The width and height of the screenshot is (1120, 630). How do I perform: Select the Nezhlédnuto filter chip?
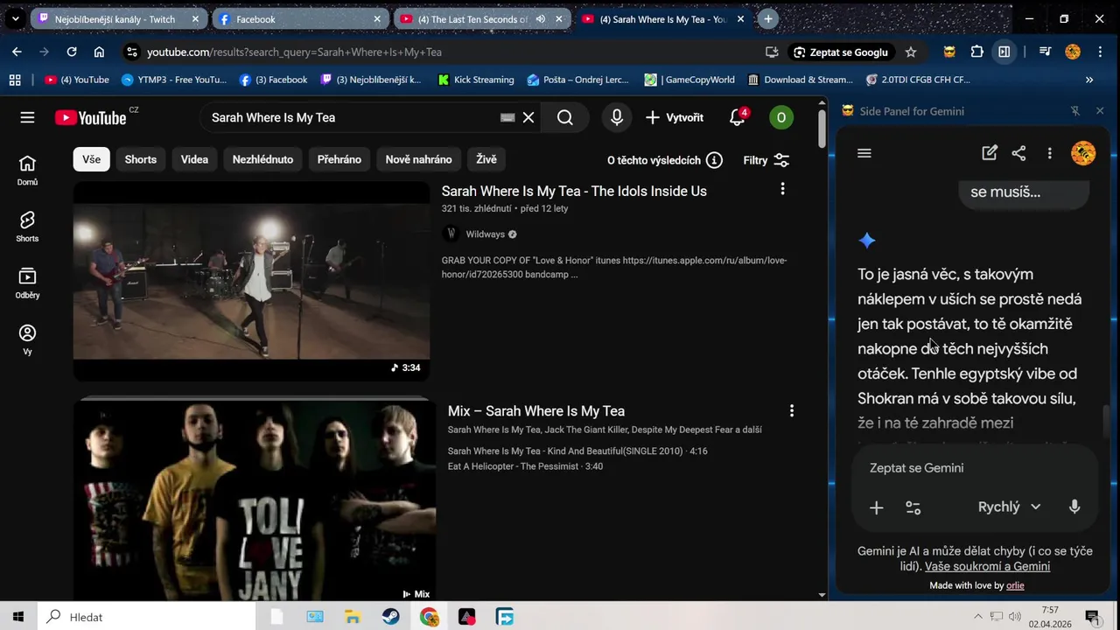262,159
